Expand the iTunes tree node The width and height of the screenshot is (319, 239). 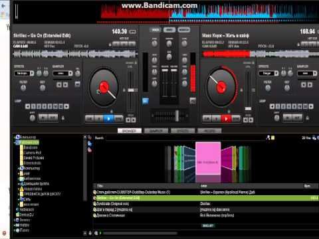pos(15,230)
